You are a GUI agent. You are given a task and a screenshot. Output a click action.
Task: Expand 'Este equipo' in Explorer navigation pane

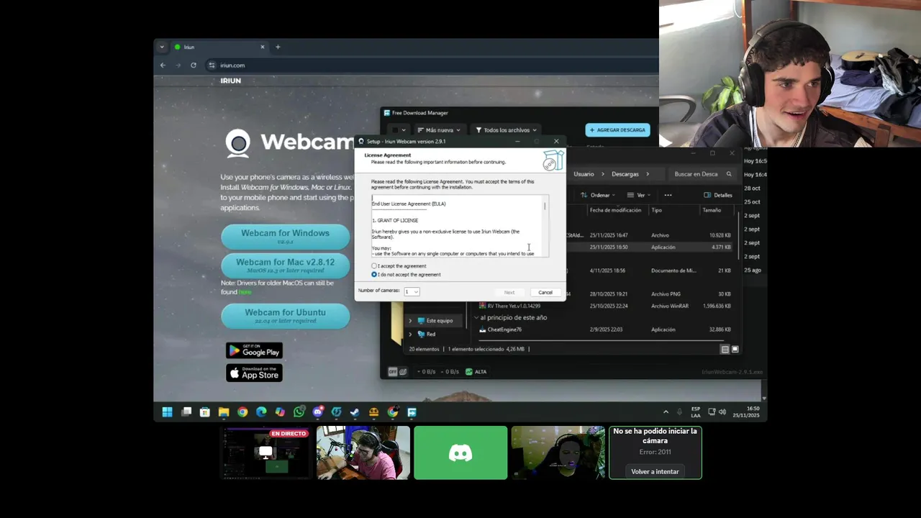coord(410,321)
